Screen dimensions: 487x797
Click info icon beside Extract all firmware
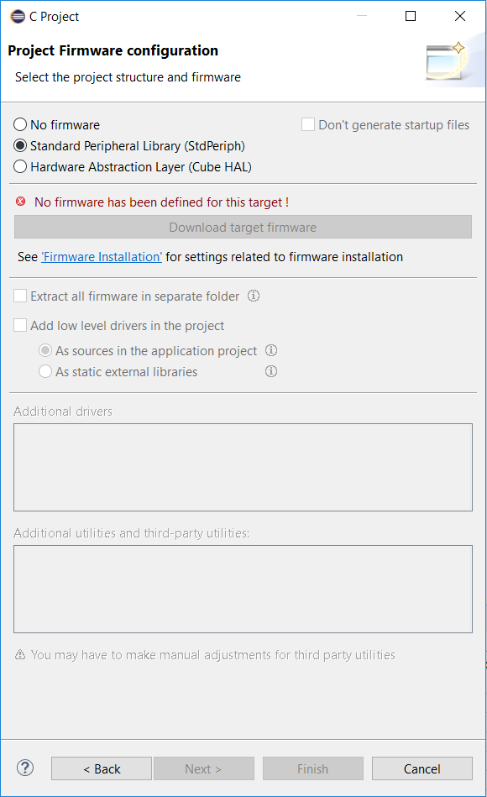coord(254,296)
